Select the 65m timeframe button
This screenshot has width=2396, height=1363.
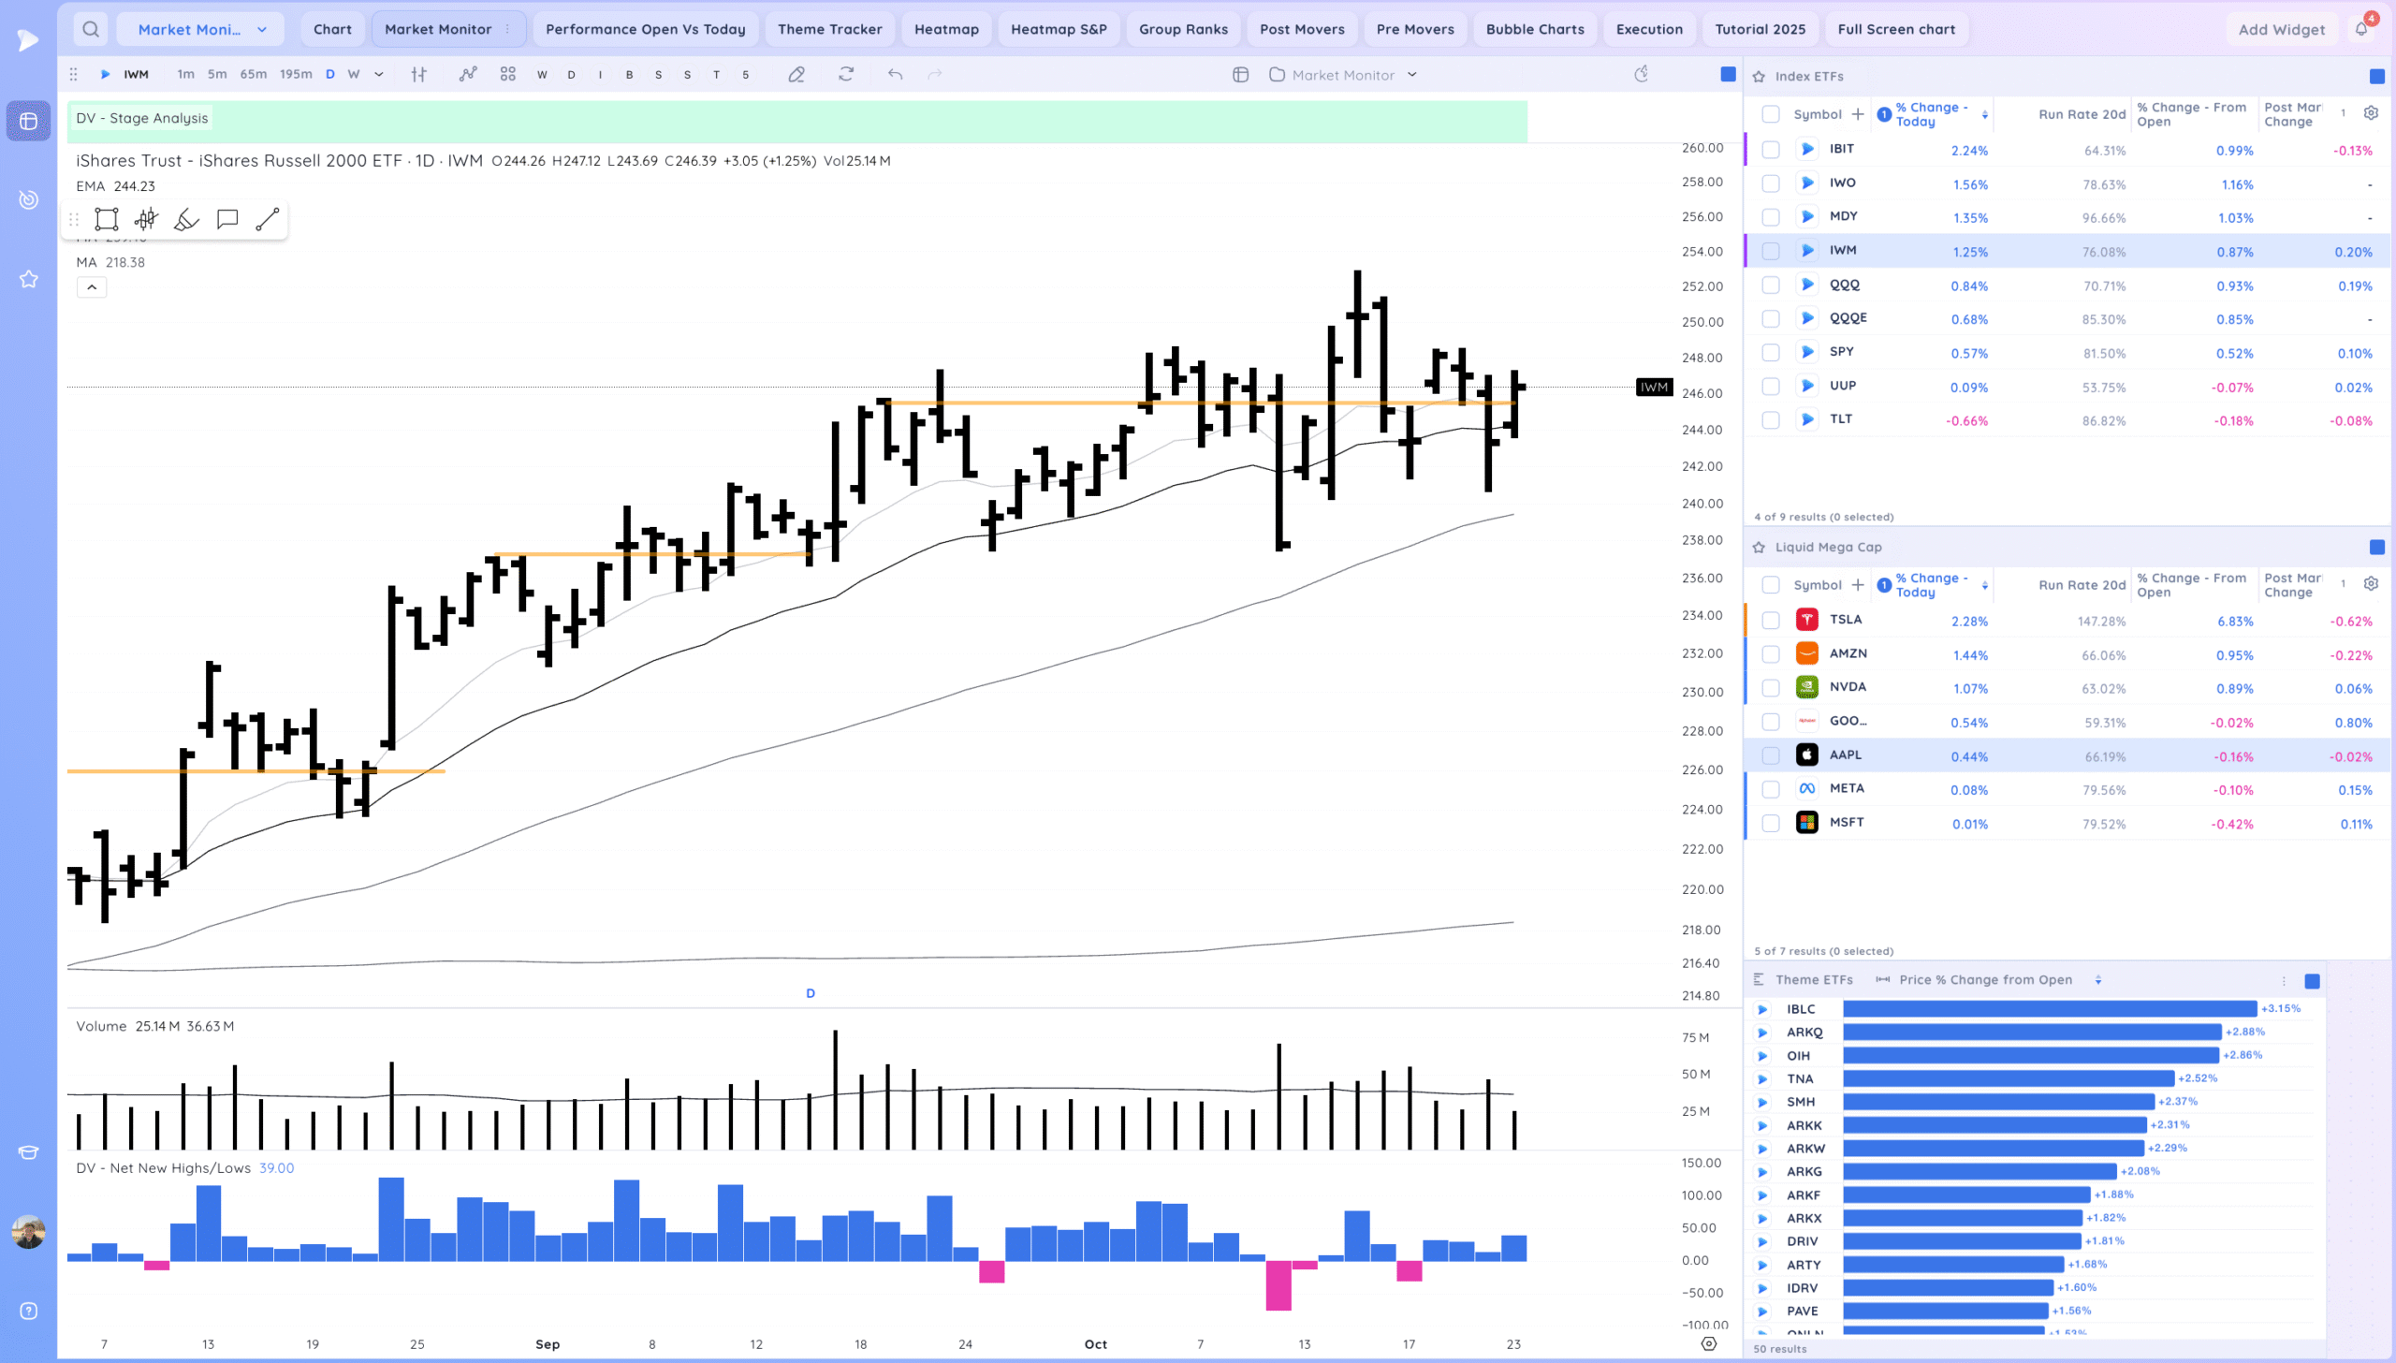point(253,74)
